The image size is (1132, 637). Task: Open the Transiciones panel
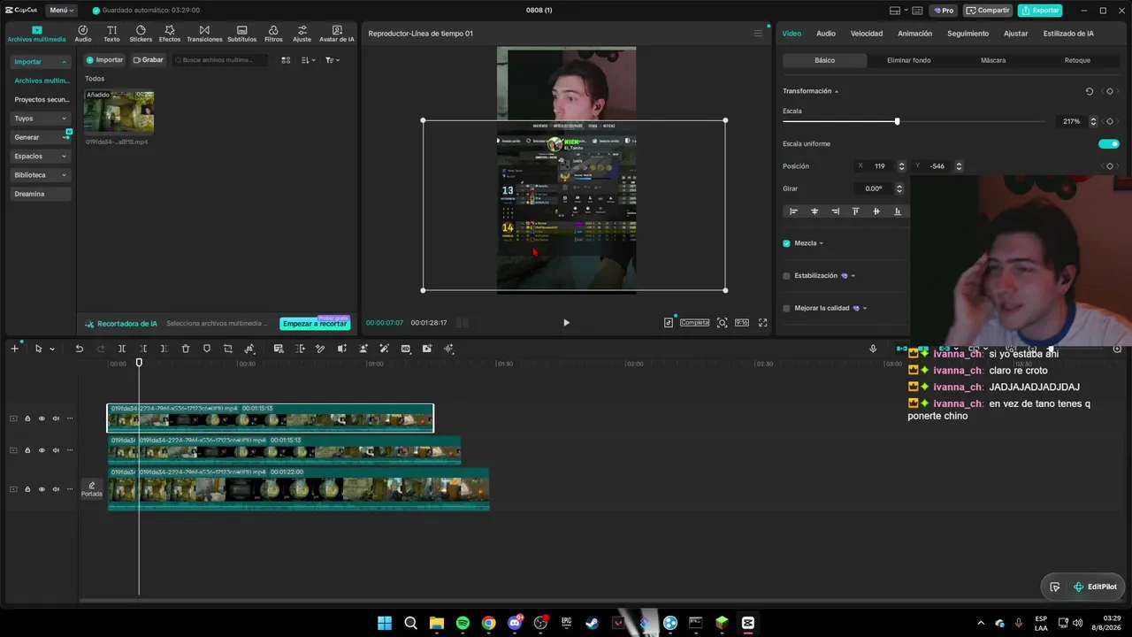tap(204, 34)
